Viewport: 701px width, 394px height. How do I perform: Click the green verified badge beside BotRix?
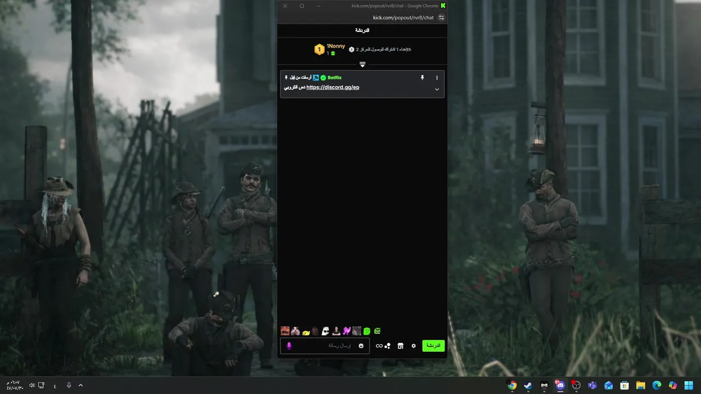(323, 78)
